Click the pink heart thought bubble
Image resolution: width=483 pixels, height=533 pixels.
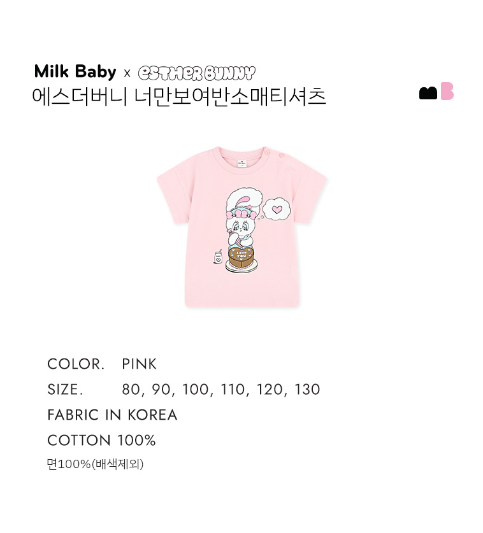(x=277, y=208)
